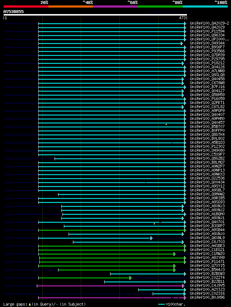Select the UniRef100_Q04127 label
The width and height of the screenshot is (231, 307).
(207, 91)
